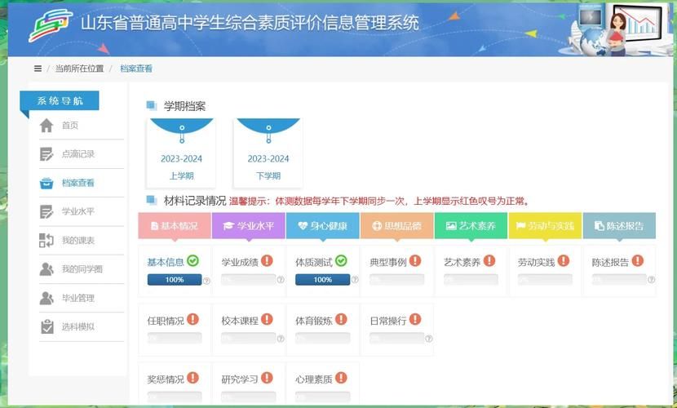677x408 pixels.
Task: Click the 毕业管理 sidebar icon
Action: [46, 298]
